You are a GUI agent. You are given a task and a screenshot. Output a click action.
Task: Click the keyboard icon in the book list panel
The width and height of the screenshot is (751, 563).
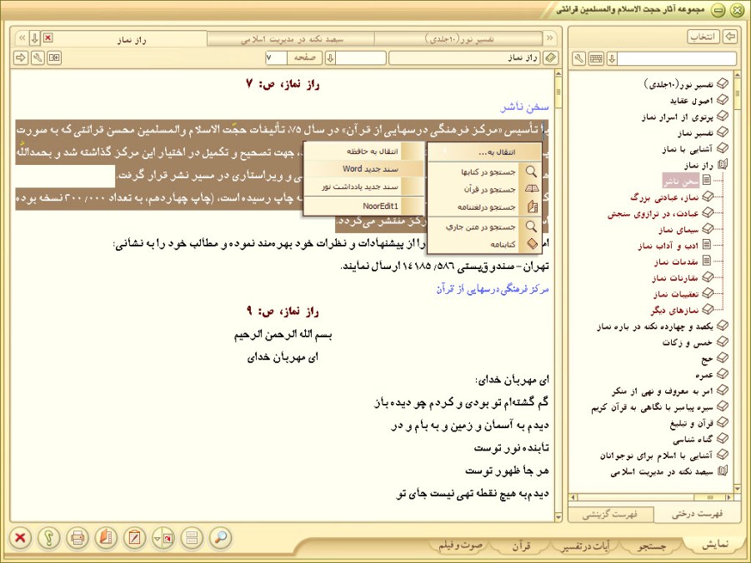coord(596,58)
